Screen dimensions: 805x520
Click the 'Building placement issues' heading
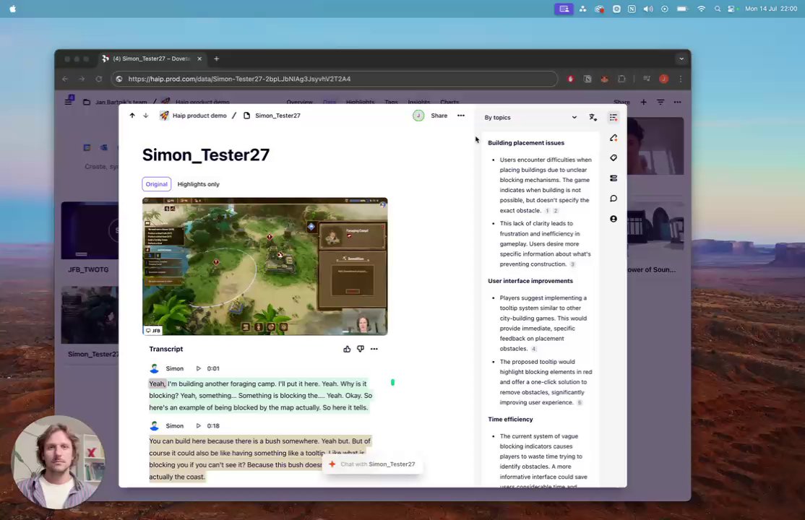click(526, 143)
